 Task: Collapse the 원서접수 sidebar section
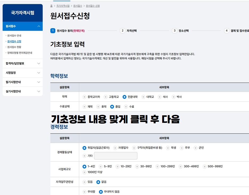click(39, 26)
